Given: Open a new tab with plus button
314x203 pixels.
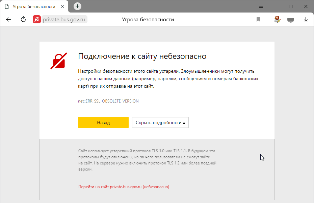Looking at the screenshot, I should [77, 6].
